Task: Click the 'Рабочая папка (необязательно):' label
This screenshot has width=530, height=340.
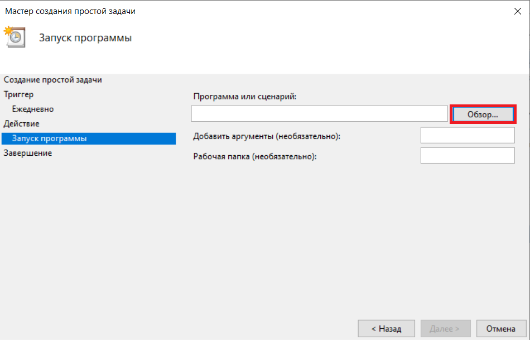Action: [x=255, y=157]
